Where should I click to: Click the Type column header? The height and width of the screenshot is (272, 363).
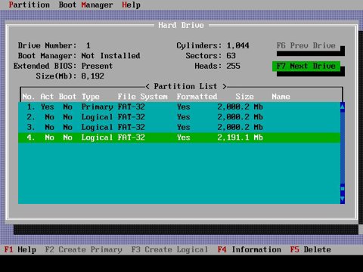point(91,97)
